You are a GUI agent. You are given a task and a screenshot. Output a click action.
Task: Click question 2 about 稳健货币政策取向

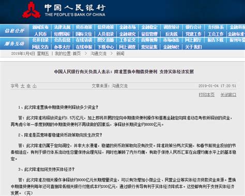[60, 135]
